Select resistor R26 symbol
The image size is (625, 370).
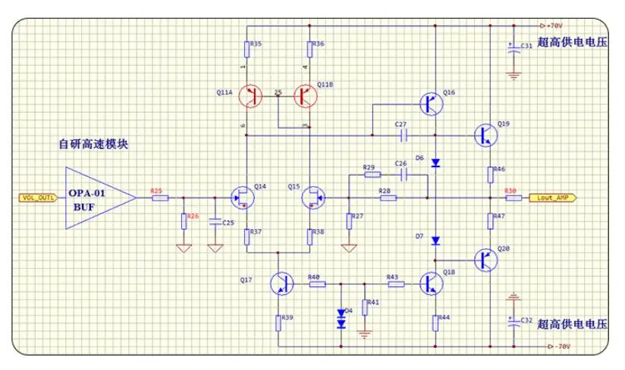[x=184, y=221]
